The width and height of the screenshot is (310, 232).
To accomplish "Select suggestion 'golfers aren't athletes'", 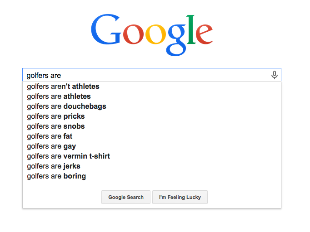I will [x=152, y=87].
